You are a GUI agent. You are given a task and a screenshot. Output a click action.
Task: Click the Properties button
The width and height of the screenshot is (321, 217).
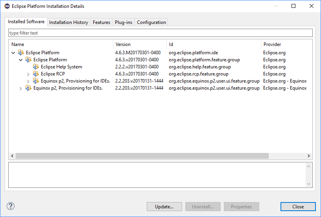[242, 206]
